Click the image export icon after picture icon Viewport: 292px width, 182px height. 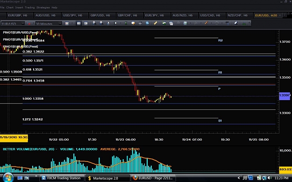[171, 23]
